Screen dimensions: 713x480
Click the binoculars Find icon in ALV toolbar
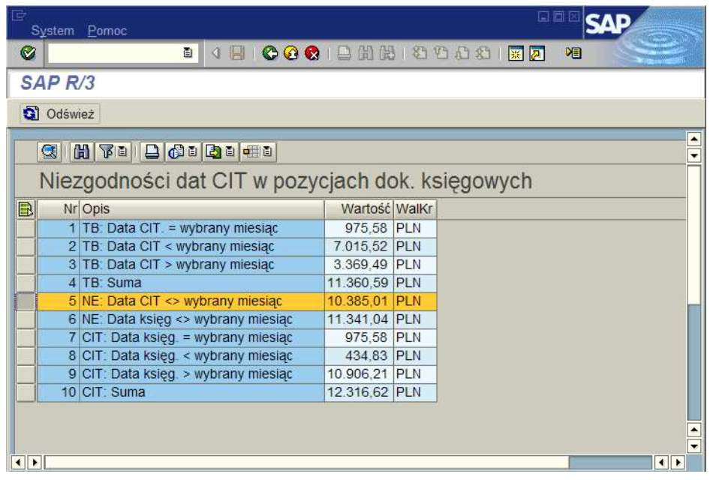click(x=81, y=152)
